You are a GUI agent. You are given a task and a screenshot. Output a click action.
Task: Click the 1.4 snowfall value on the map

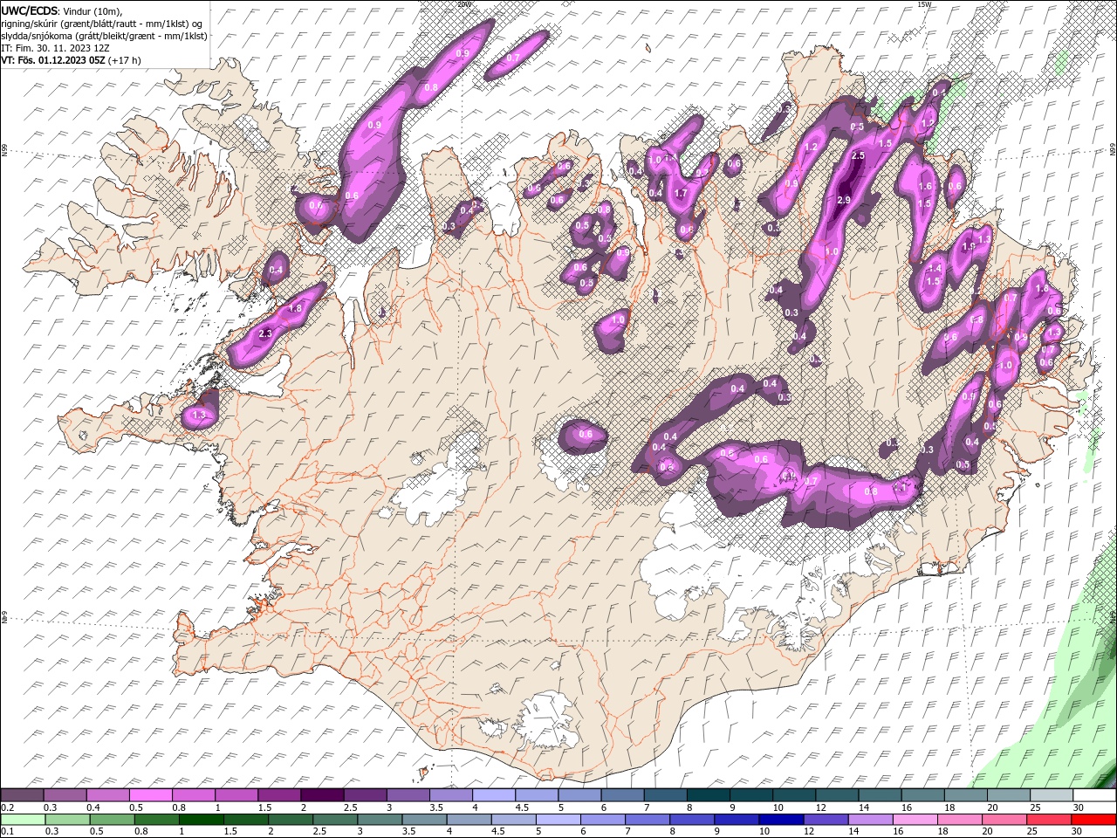pos(935,269)
